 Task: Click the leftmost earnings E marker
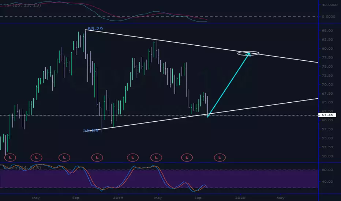click(10, 157)
